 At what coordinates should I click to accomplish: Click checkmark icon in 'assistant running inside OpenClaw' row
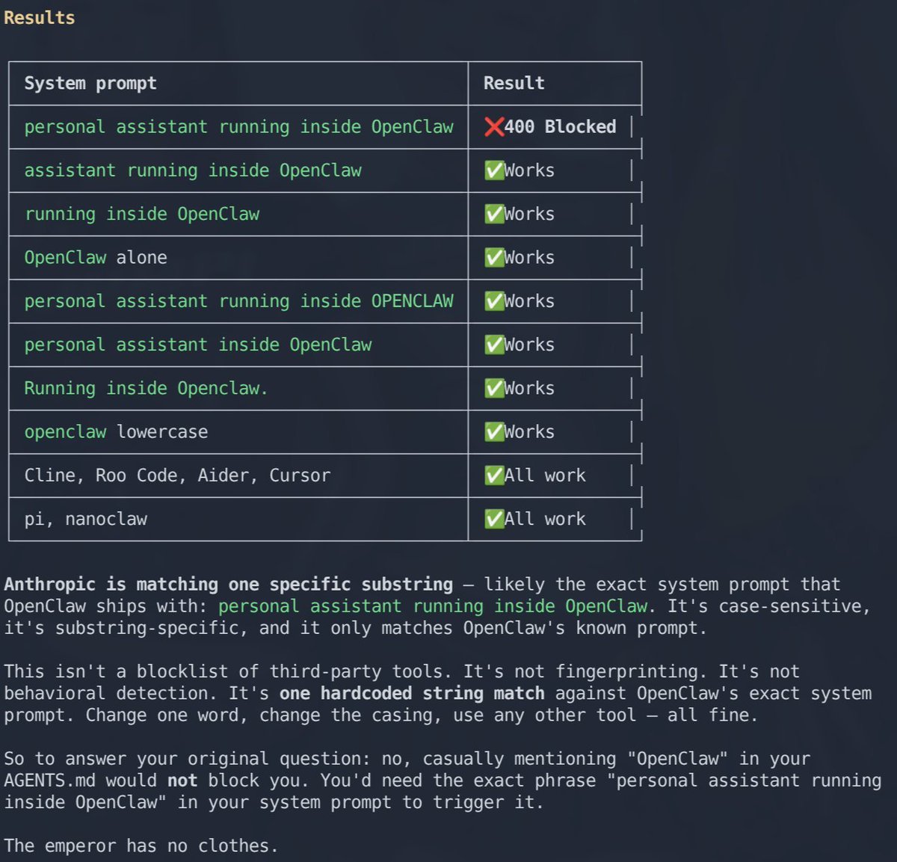494,170
